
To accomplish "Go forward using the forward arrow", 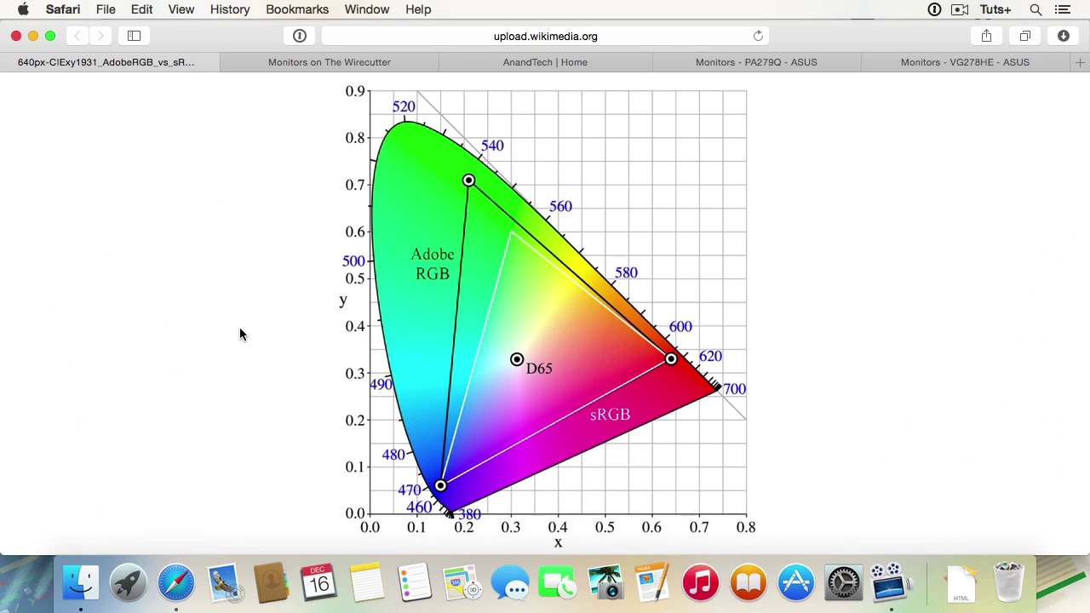I will coord(100,36).
